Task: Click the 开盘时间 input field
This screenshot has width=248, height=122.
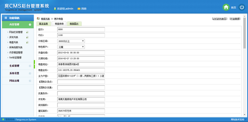Action: pyautogui.click(x=81, y=53)
